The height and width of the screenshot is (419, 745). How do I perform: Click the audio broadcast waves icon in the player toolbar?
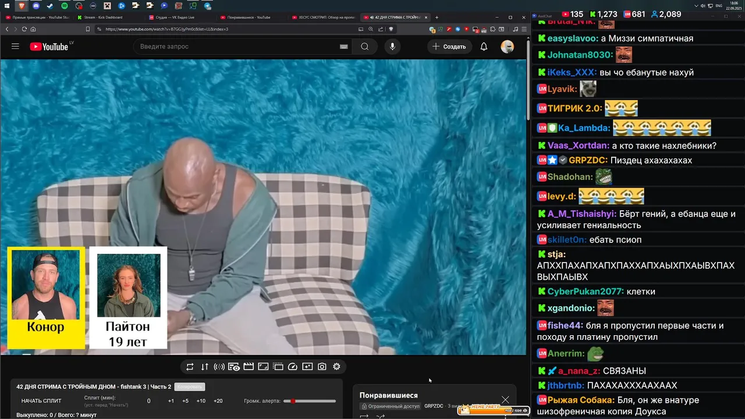click(219, 367)
